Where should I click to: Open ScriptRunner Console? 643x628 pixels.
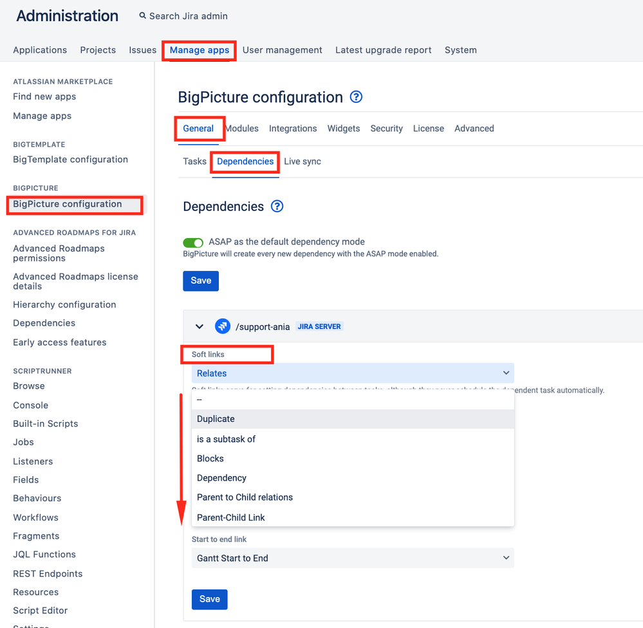click(30, 405)
